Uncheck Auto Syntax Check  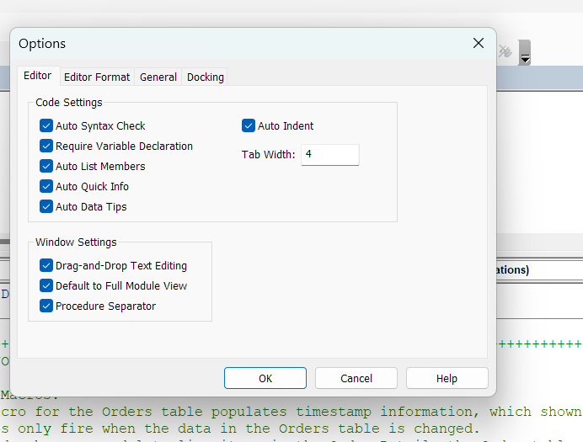tap(46, 126)
